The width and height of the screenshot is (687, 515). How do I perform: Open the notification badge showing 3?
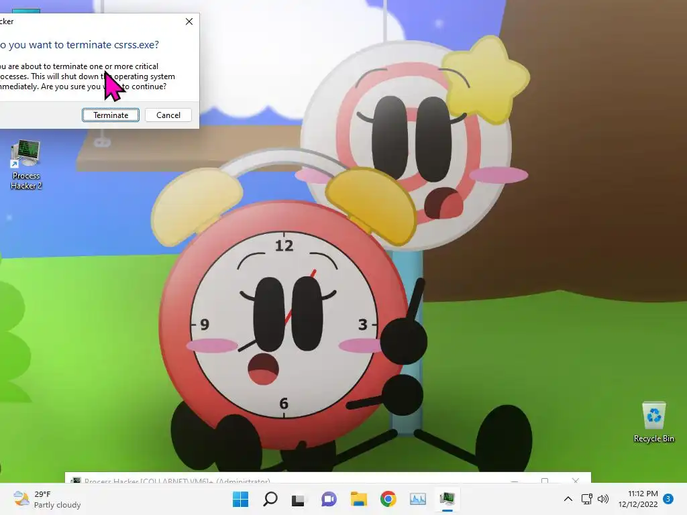[668, 498]
